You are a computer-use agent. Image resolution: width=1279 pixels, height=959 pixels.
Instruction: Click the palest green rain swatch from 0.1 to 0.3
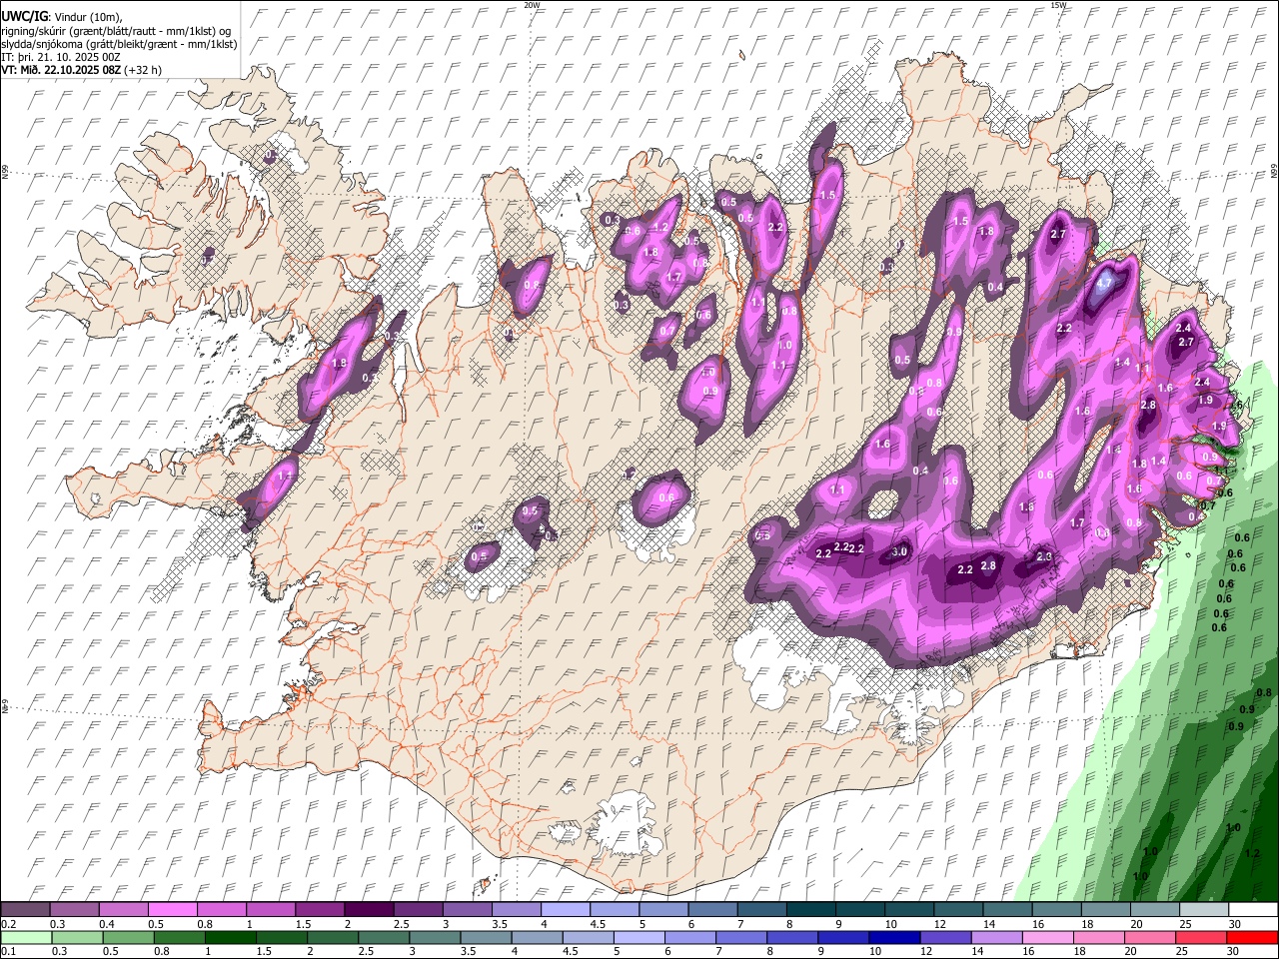26,937
